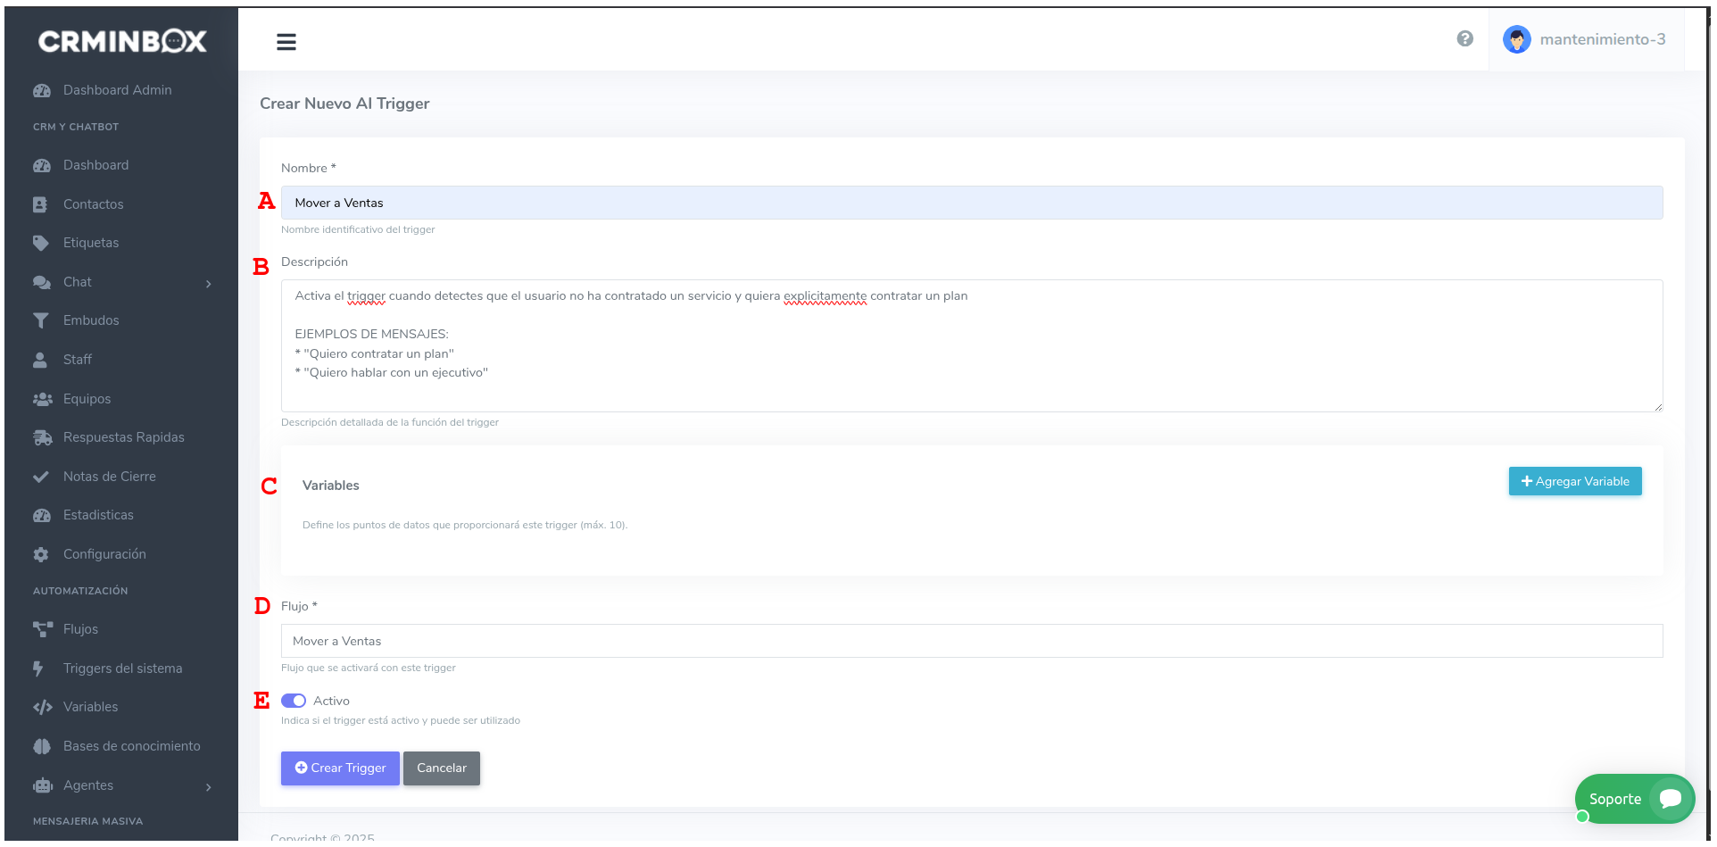Toggle the Activo switch
Screen dimensions: 1717x847
(294, 701)
